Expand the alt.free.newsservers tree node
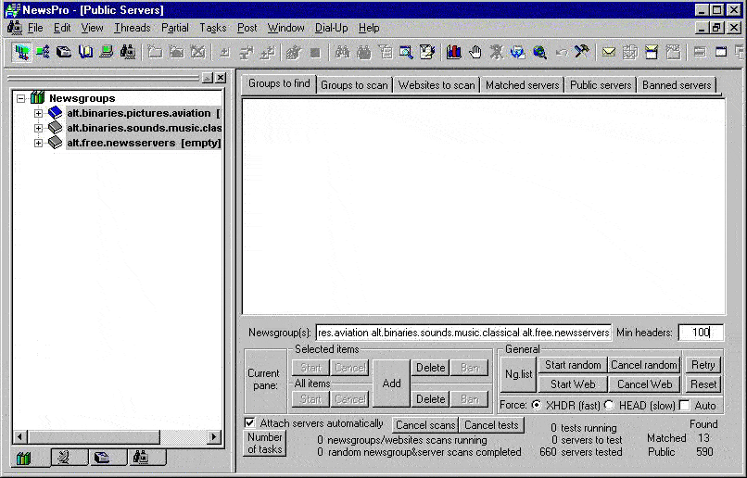 (x=39, y=143)
